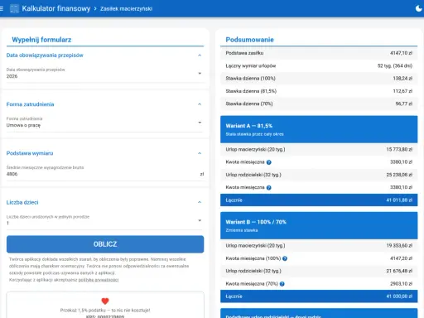Click the Wariant A — 81,5% header
Image resolution: width=424 pixels, height=318 pixels.
tap(319, 129)
